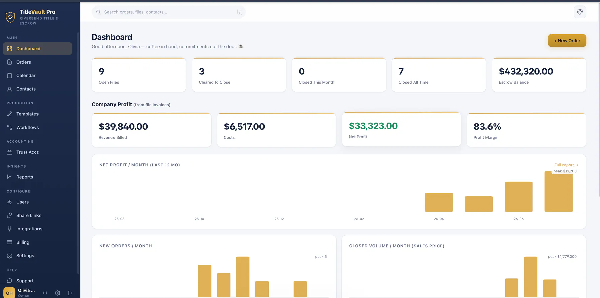This screenshot has height=298, width=600.
Task: Click the Workflows branch icon
Action: point(9,127)
